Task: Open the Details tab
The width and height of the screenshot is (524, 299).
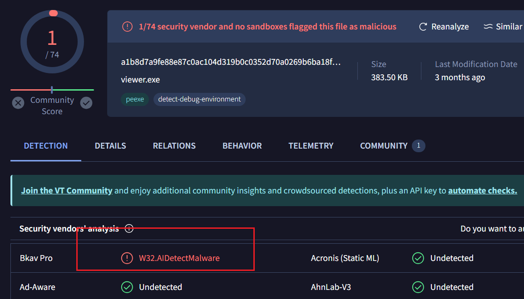Action: click(110, 146)
